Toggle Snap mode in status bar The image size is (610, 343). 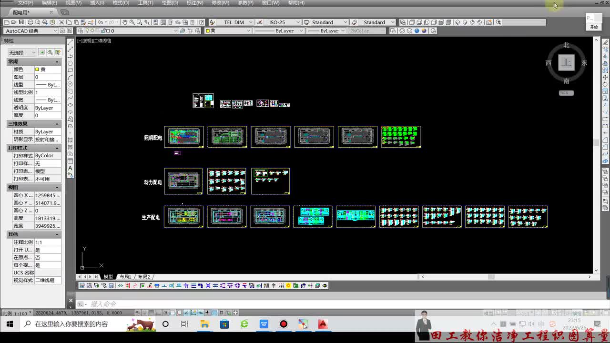pyautogui.click(x=144, y=313)
